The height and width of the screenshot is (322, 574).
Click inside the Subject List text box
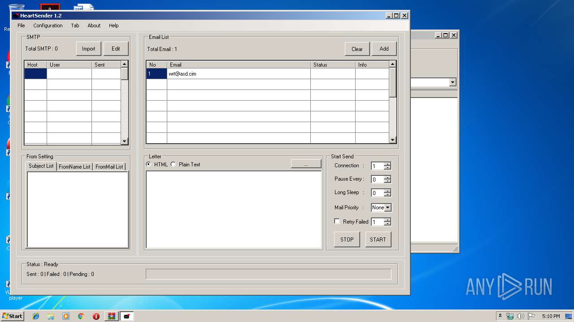point(78,209)
